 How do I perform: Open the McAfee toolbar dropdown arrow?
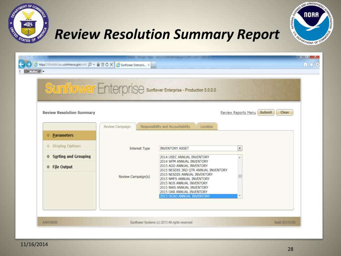pos(44,71)
